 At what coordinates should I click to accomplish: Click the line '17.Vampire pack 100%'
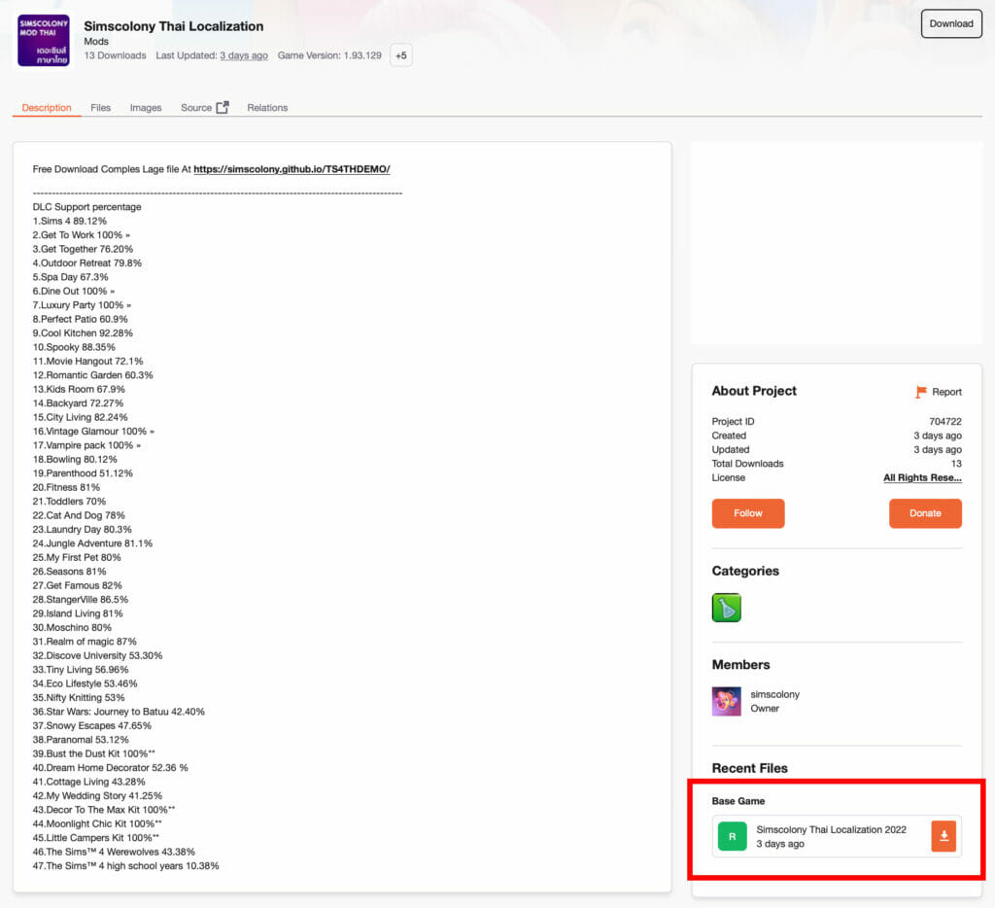click(x=86, y=445)
